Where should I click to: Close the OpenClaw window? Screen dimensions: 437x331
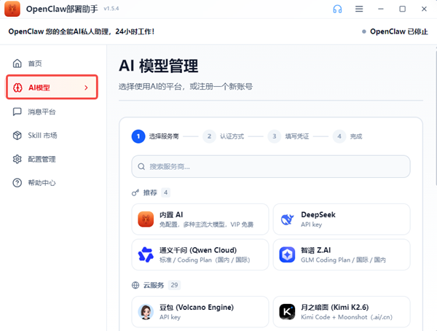(x=424, y=9)
